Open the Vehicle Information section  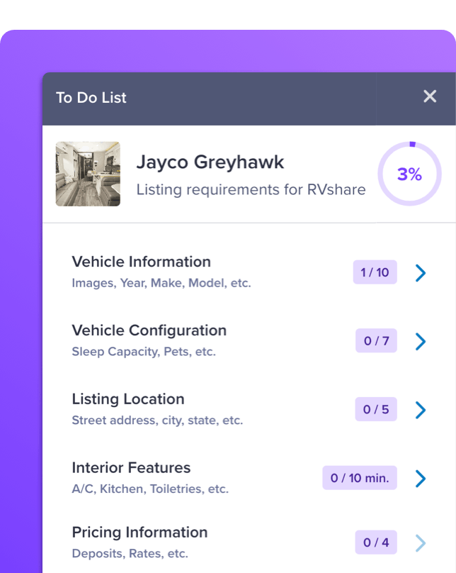(141, 262)
